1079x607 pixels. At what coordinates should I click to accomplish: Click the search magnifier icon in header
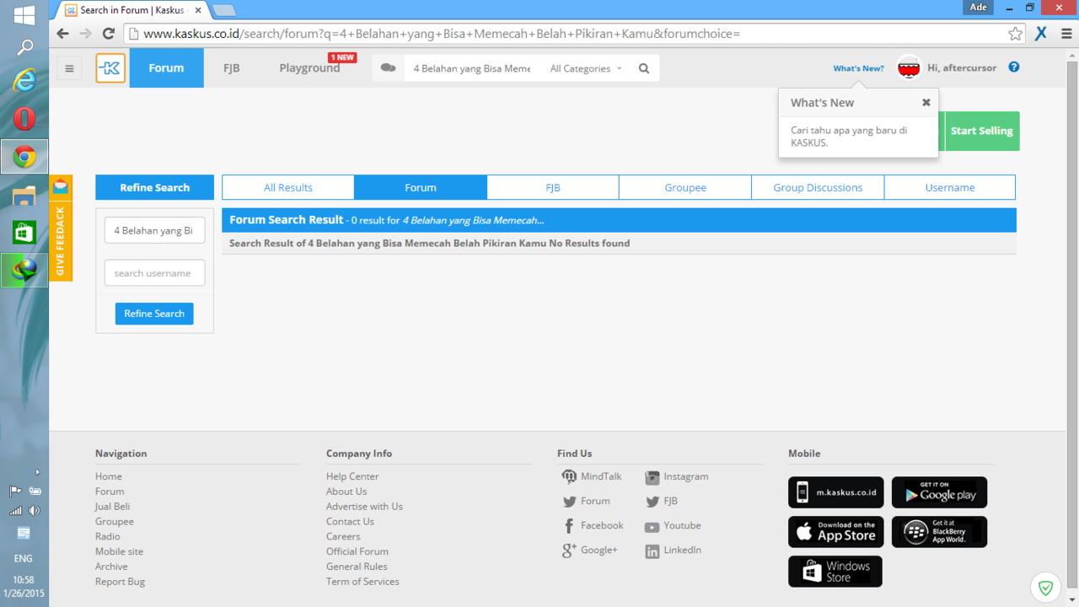[644, 69]
